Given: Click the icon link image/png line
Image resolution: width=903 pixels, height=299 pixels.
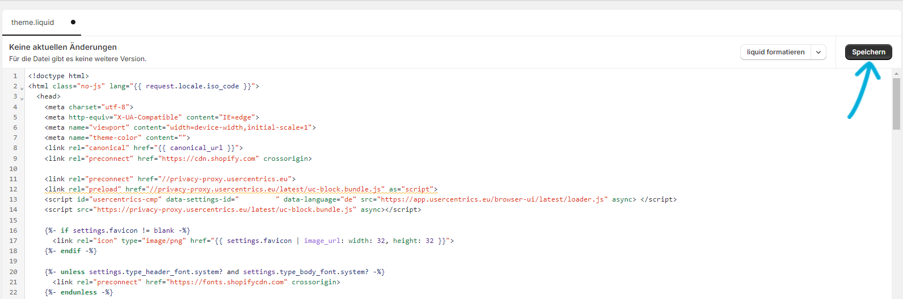Looking at the screenshot, I should coord(254,241).
